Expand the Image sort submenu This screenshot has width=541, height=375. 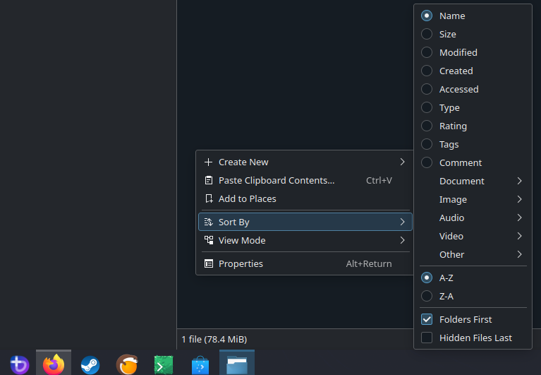tap(473, 199)
